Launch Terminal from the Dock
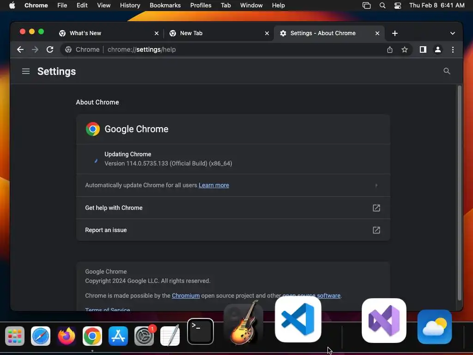 (200, 331)
